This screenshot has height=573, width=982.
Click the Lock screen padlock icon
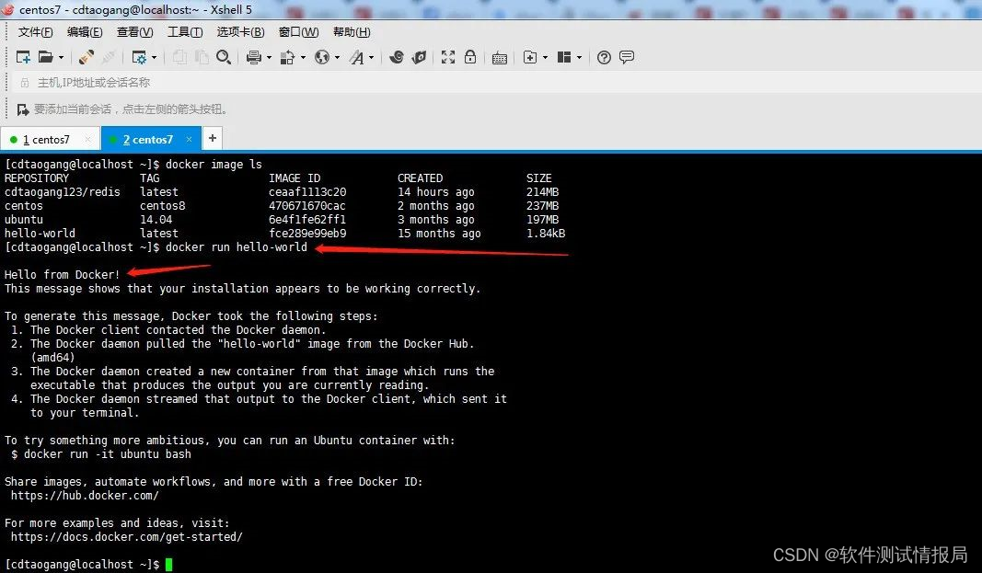tap(470, 57)
